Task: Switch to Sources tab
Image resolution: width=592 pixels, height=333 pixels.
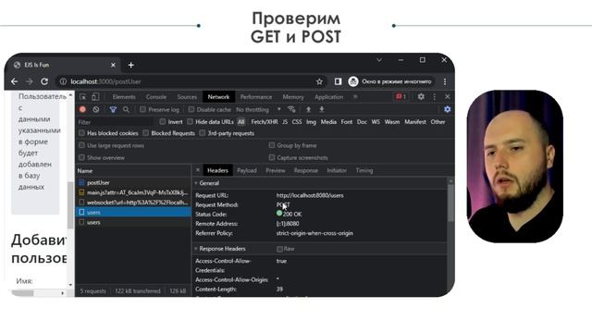Action: click(187, 97)
